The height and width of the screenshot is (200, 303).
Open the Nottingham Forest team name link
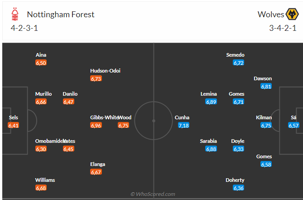click(x=61, y=15)
